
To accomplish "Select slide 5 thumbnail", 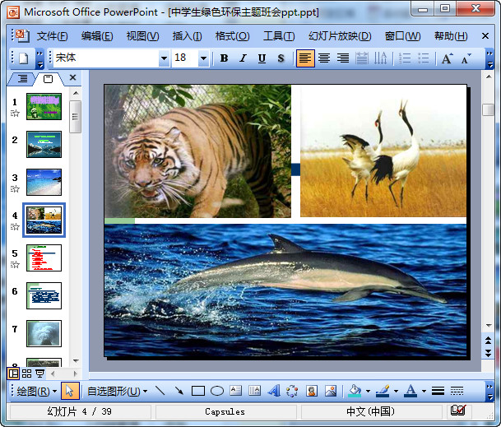I will pos(44,258).
